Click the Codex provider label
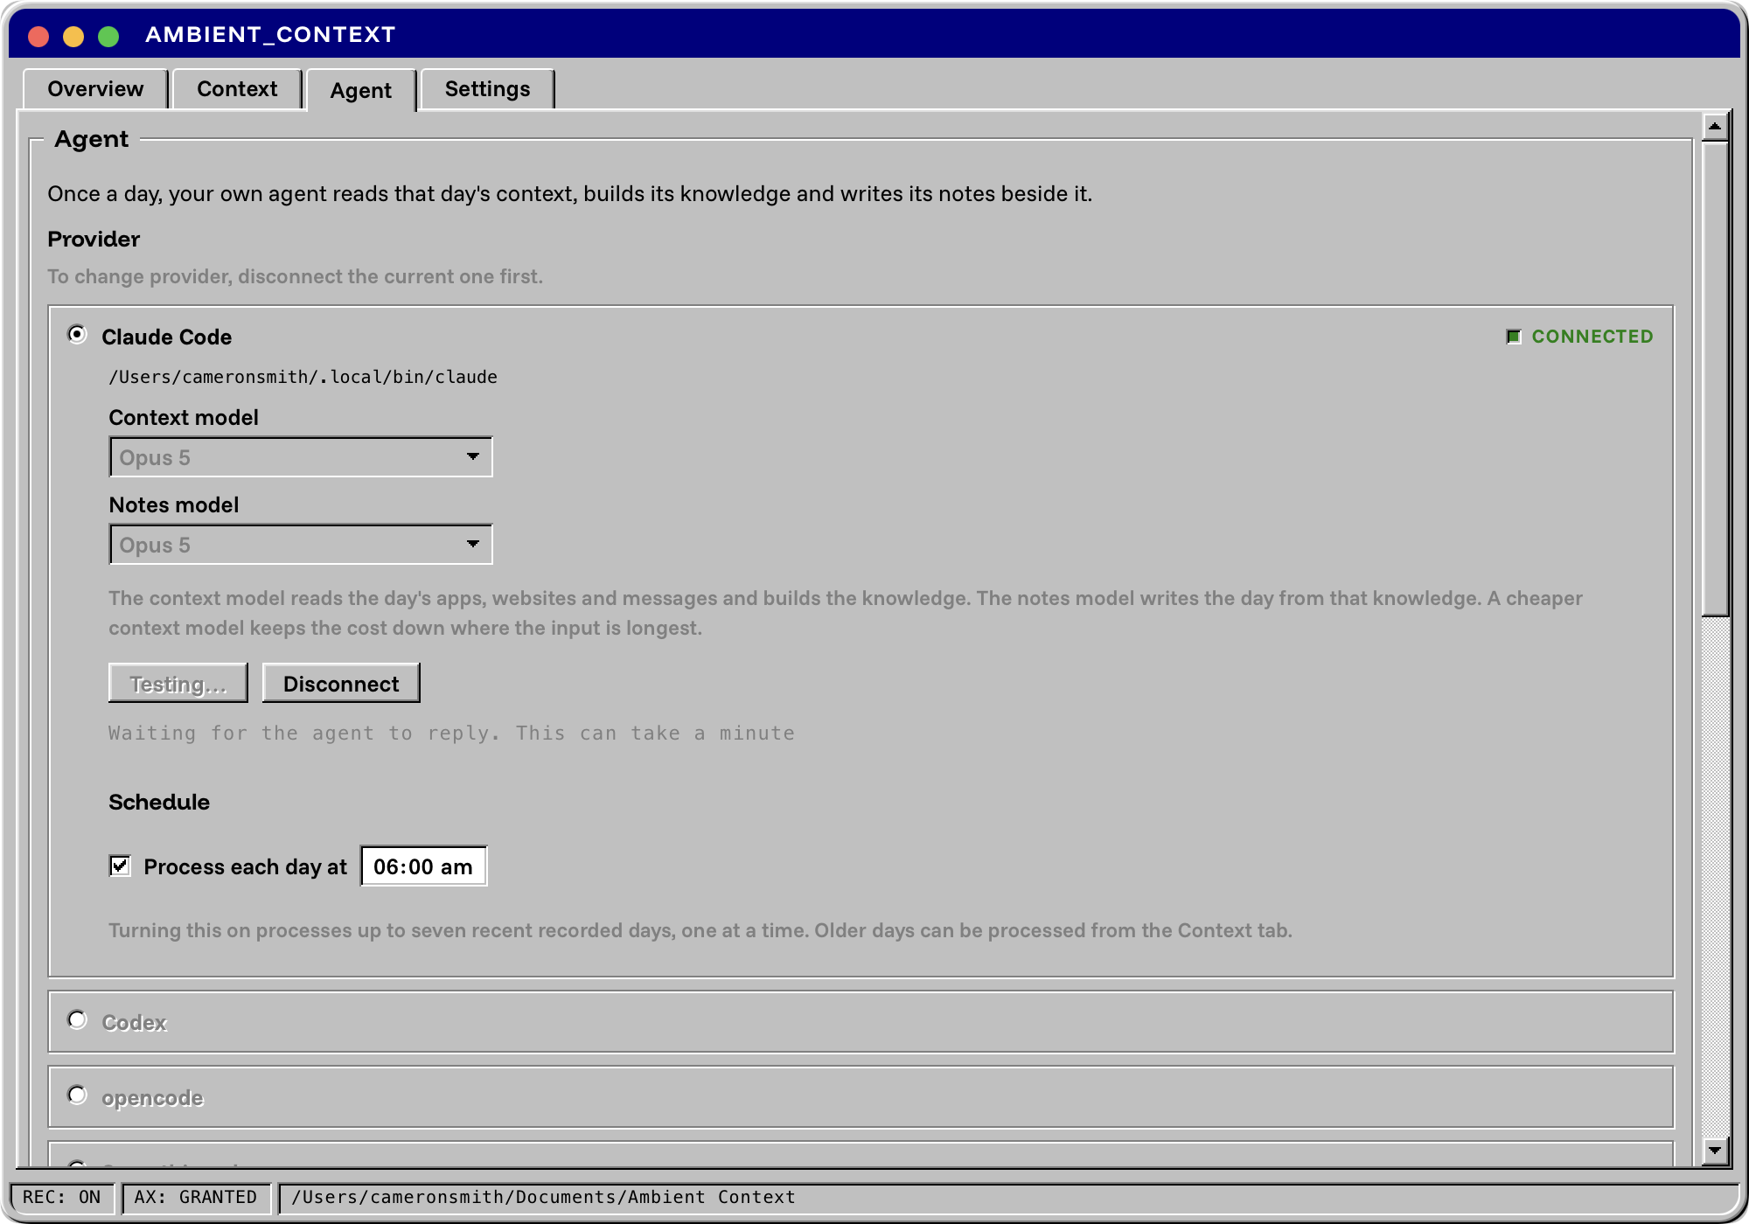Screen dimensions: 1749x1224 [134, 1022]
